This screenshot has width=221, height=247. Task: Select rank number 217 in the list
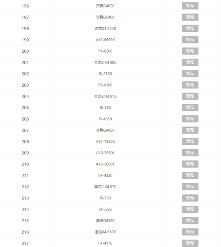[25, 243]
